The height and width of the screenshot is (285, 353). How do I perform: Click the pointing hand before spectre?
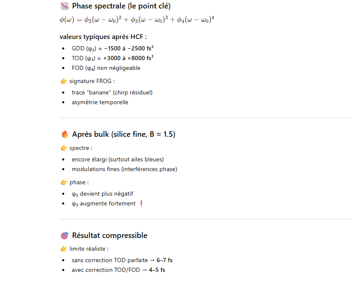point(64,148)
